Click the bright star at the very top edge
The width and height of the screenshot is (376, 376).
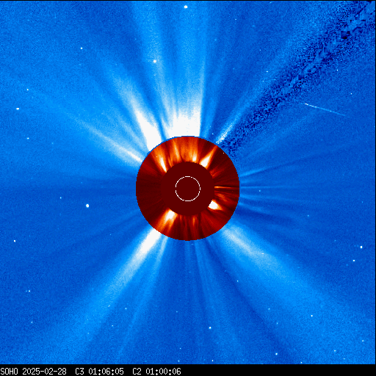(x=186, y=7)
